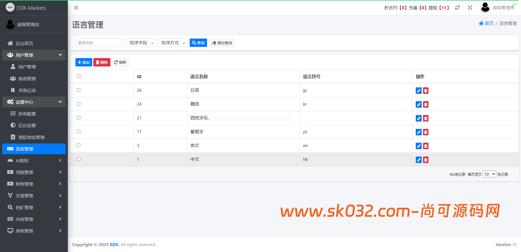Edit the 英文 language entry

point(419,146)
